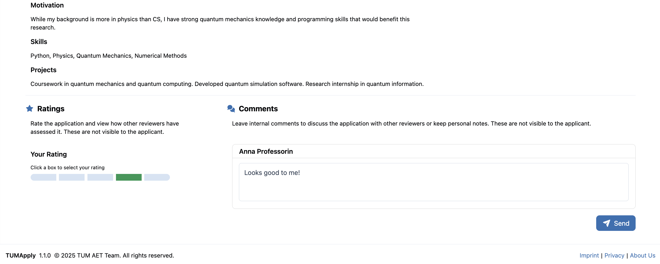The width and height of the screenshot is (660, 264).
Task: Click the paper plane icon on Send button
Action: tap(607, 223)
